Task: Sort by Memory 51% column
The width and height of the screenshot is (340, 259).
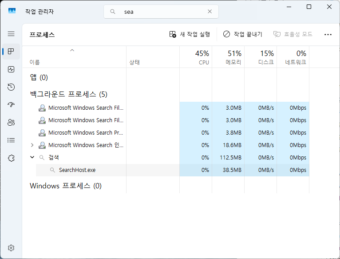Action: click(228, 57)
